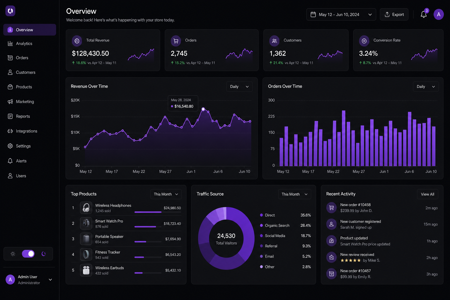Image resolution: width=450 pixels, height=300 pixels.
Task: Click the Total Revenue dollar icon
Action: [x=77, y=41]
